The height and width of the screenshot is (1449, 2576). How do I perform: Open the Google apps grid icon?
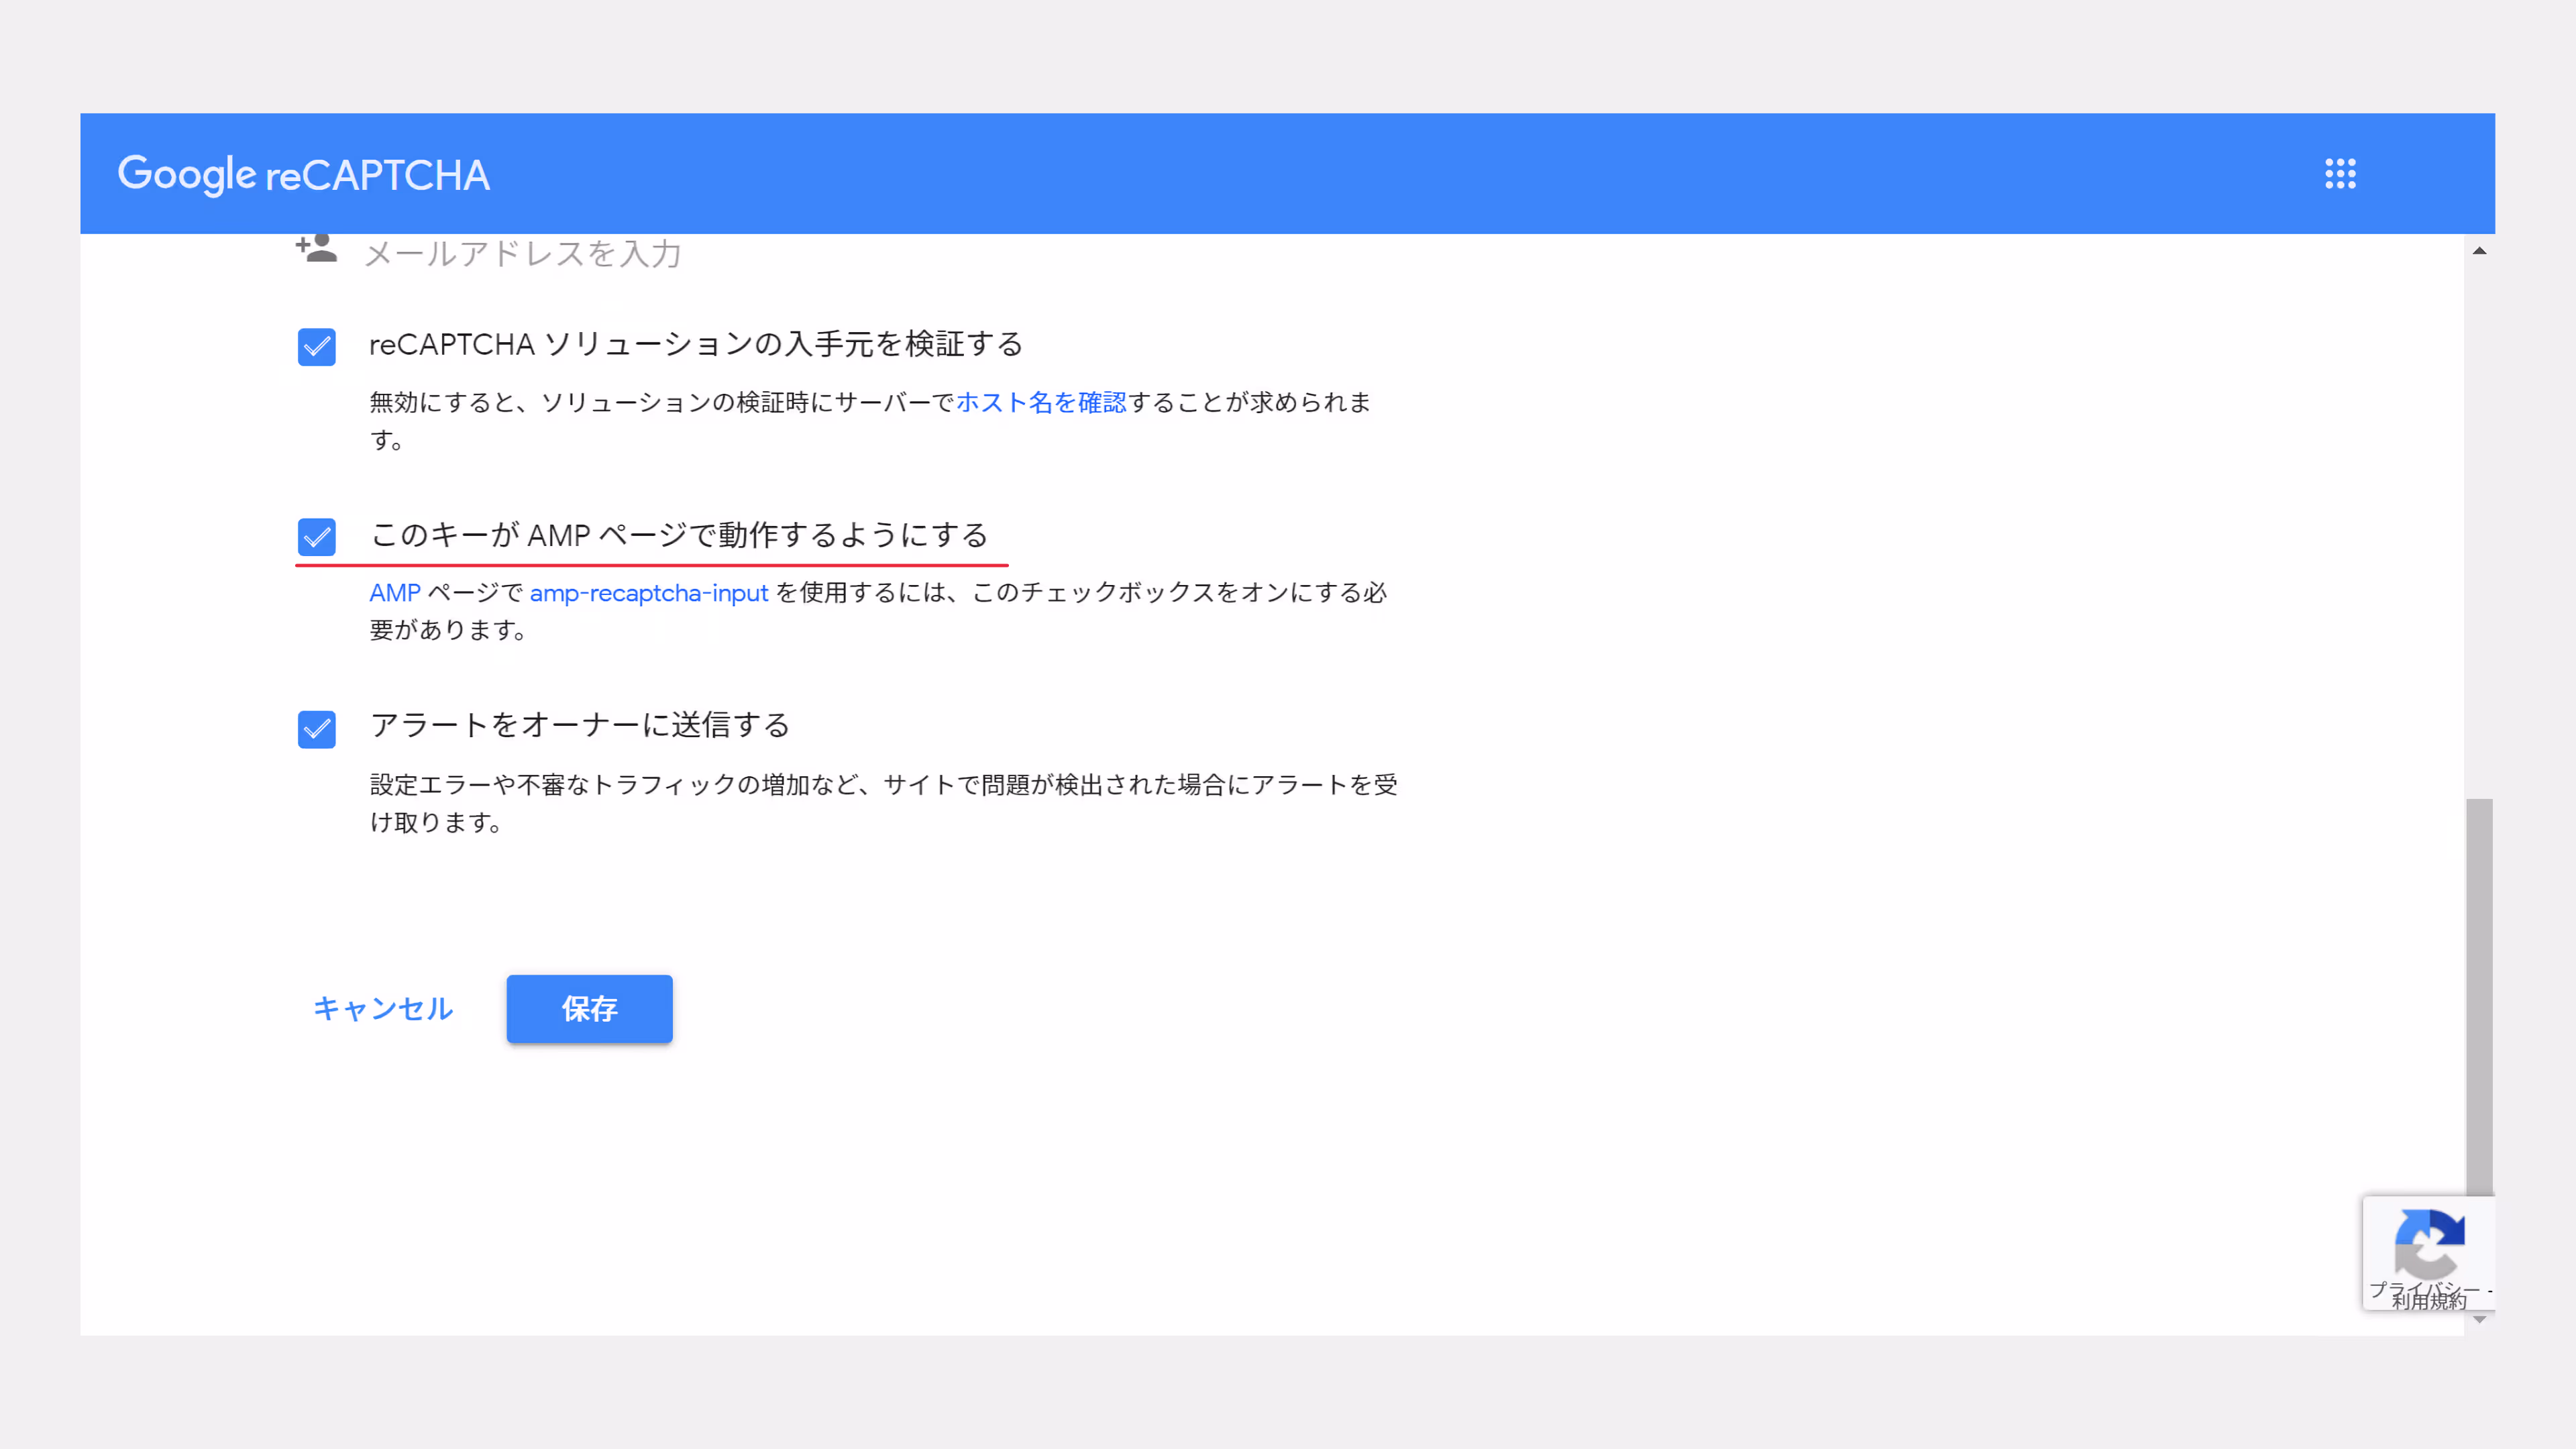pyautogui.click(x=2340, y=173)
